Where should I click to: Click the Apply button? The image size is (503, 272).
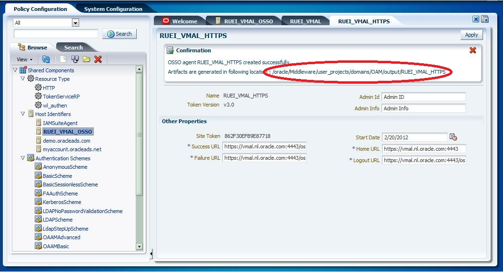click(x=471, y=35)
